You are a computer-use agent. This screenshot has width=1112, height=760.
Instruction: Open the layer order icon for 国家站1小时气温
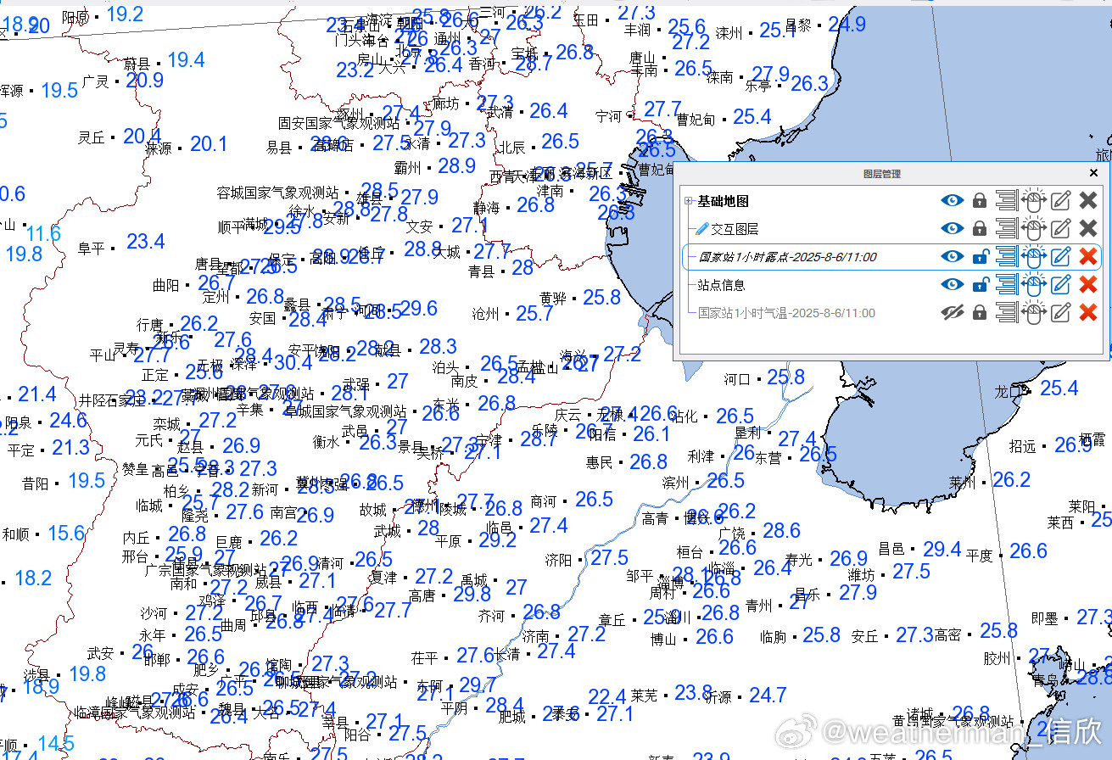point(1006,313)
